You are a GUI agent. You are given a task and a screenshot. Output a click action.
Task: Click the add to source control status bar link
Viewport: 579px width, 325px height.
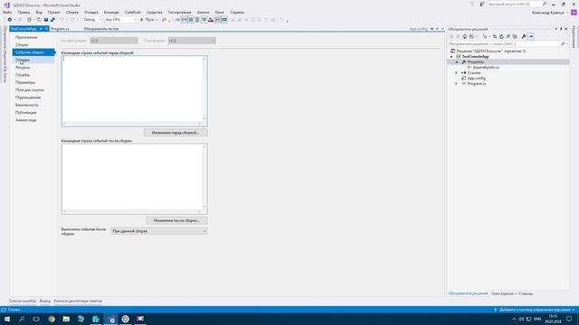point(535,310)
